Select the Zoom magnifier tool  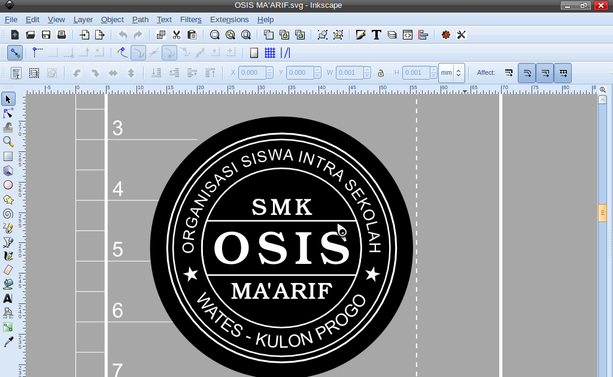(x=8, y=142)
